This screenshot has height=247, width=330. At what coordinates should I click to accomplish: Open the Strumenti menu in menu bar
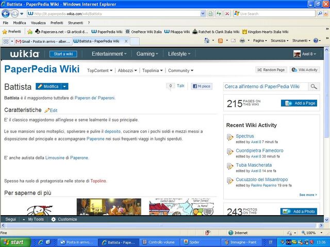75,23
